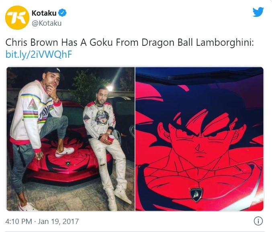Click the red cup in left photo
Screen dimensions: 272x232
point(110,139)
